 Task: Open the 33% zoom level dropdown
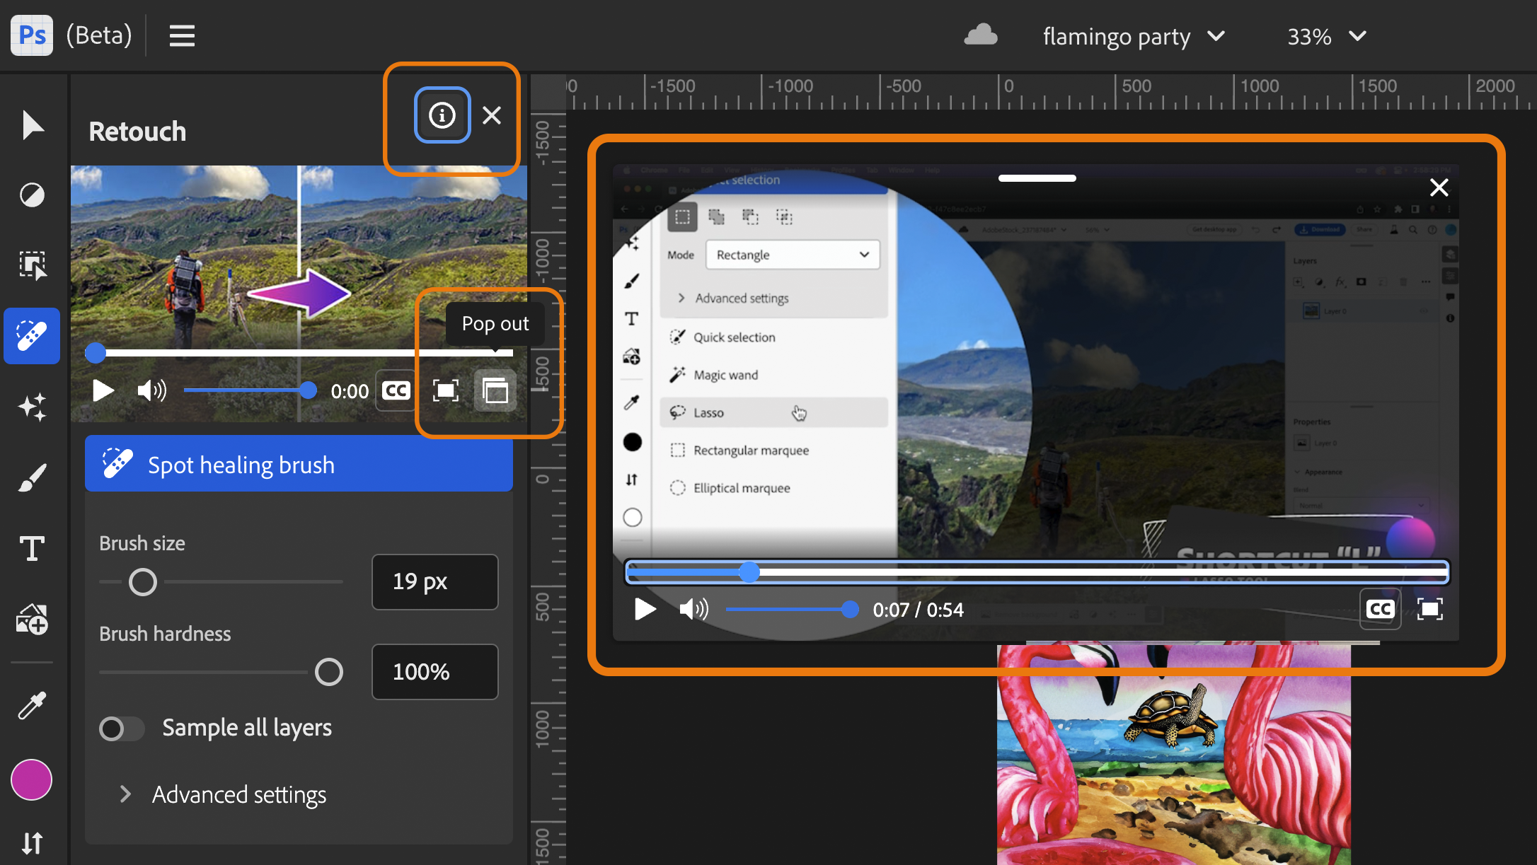[x=1325, y=36]
